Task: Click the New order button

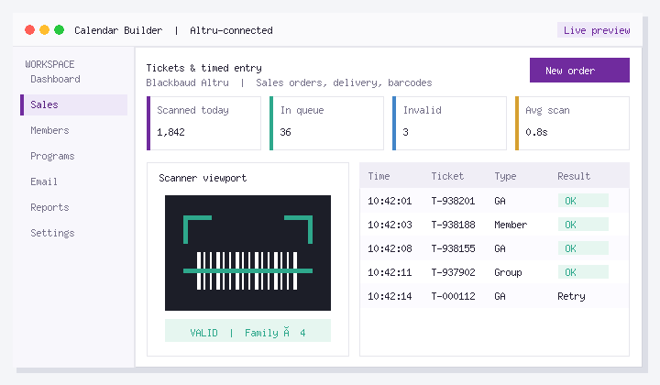Action: coord(579,71)
